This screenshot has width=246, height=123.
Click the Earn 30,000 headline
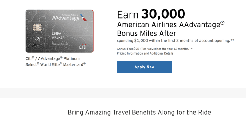pos(151,14)
